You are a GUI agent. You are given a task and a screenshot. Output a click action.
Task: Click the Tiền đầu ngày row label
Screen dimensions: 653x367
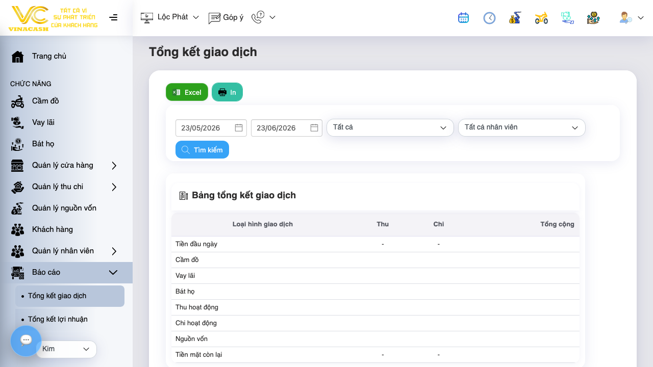tap(196, 244)
